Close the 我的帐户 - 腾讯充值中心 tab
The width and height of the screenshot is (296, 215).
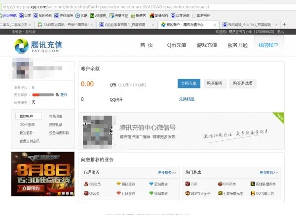pyautogui.click(x=215, y=25)
